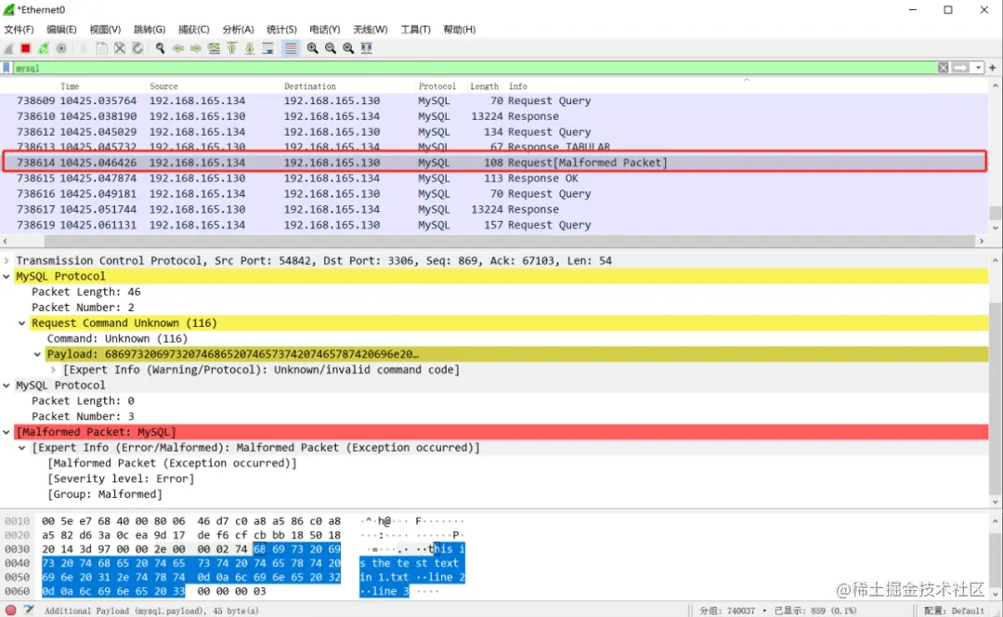Image resolution: width=1003 pixels, height=617 pixels.
Task: Zoom in main window text
Action: pos(312,48)
